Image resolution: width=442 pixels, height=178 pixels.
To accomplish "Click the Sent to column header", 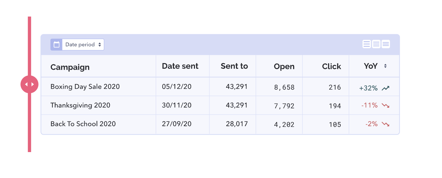I will pyautogui.click(x=234, y=66).
